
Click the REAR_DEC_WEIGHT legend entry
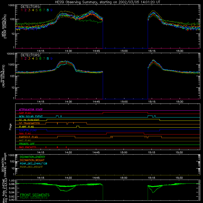pos(31,167)
